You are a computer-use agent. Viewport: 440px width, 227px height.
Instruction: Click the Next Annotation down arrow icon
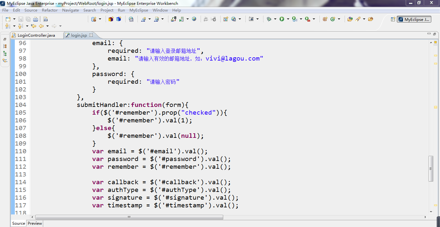click(8, 26)
